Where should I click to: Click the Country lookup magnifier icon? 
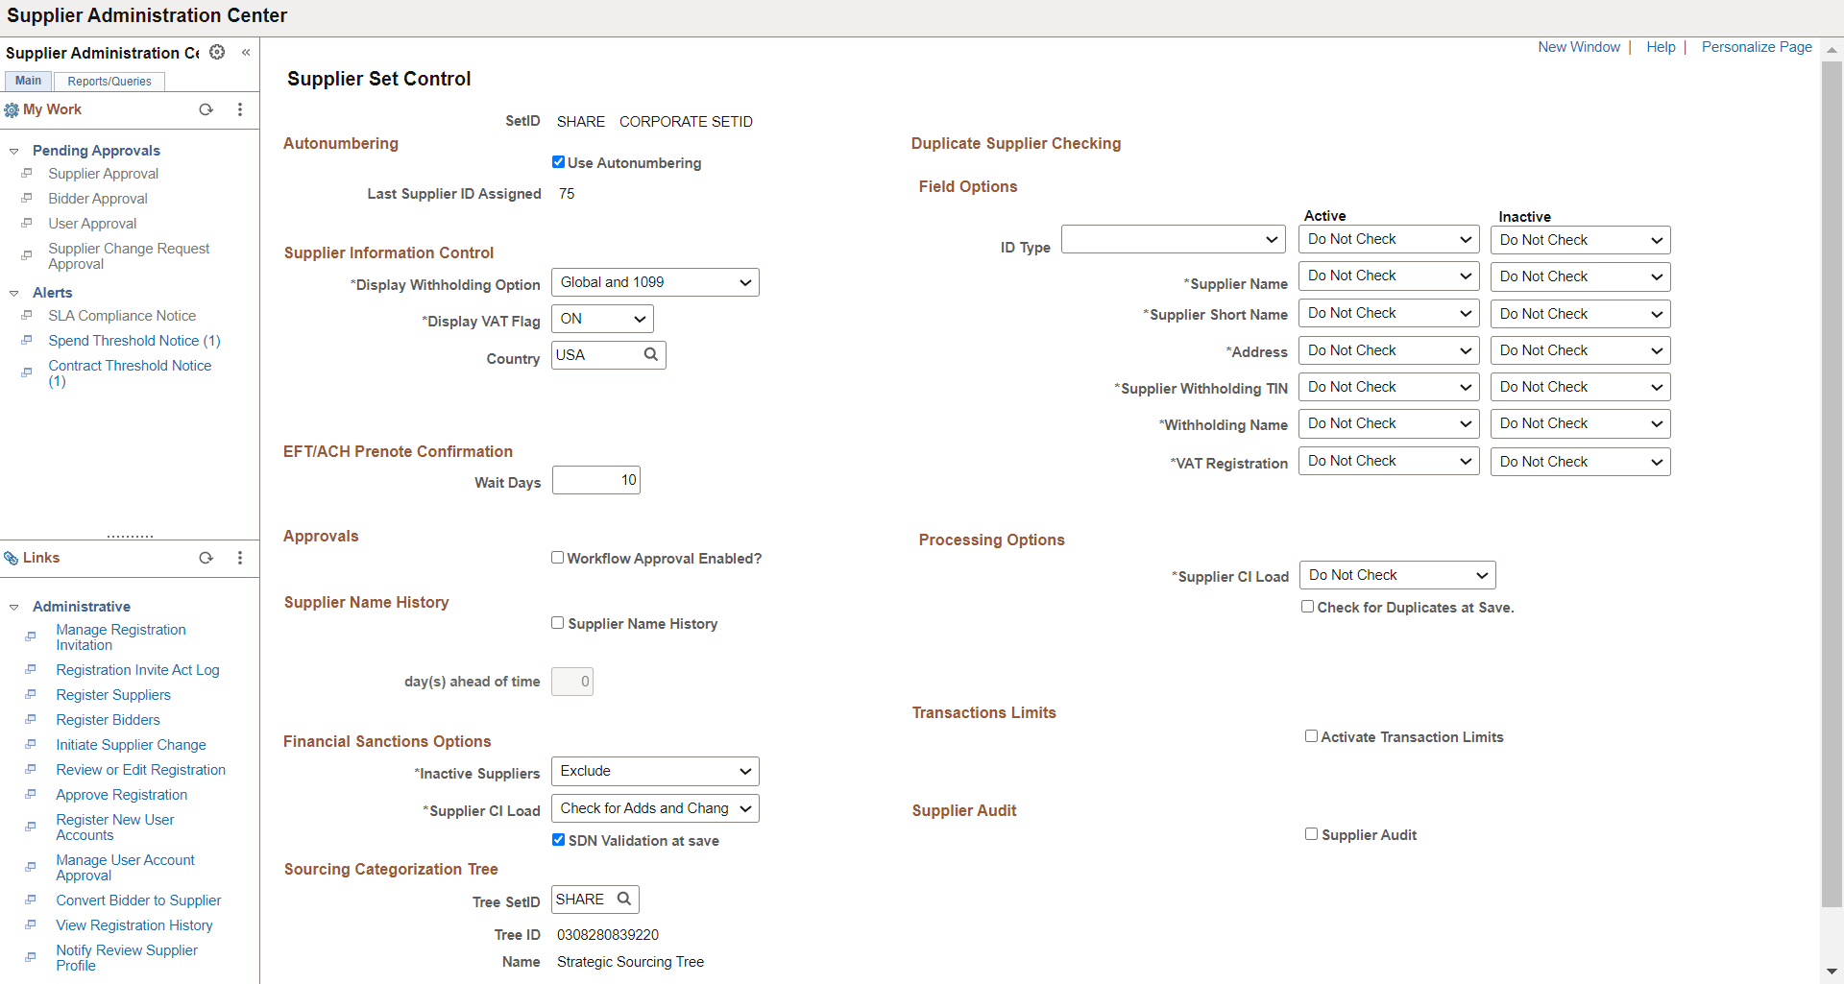pos(651,355)
